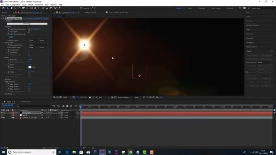Open the Effect menu
This screenshot has width=276, height=155.
31,5
